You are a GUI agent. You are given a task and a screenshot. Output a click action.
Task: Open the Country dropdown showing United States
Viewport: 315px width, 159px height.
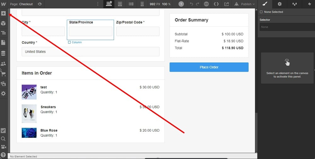[91, 51]
